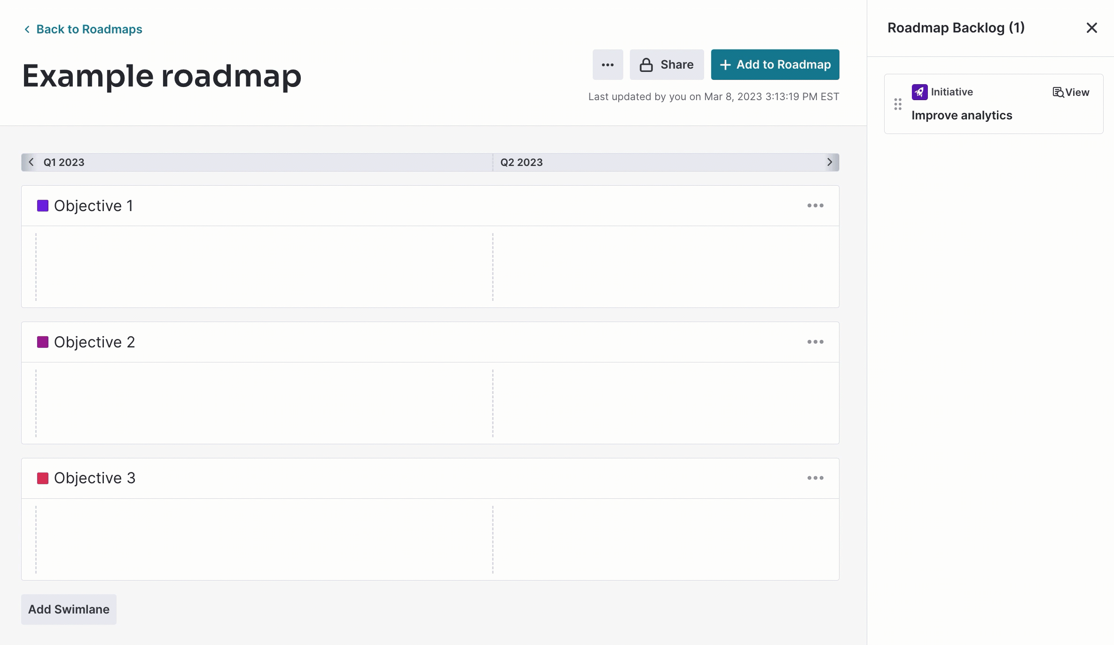Click the Q2 2023 timeline header
This screenshot has width=1114, height=645.
point(522,162)
